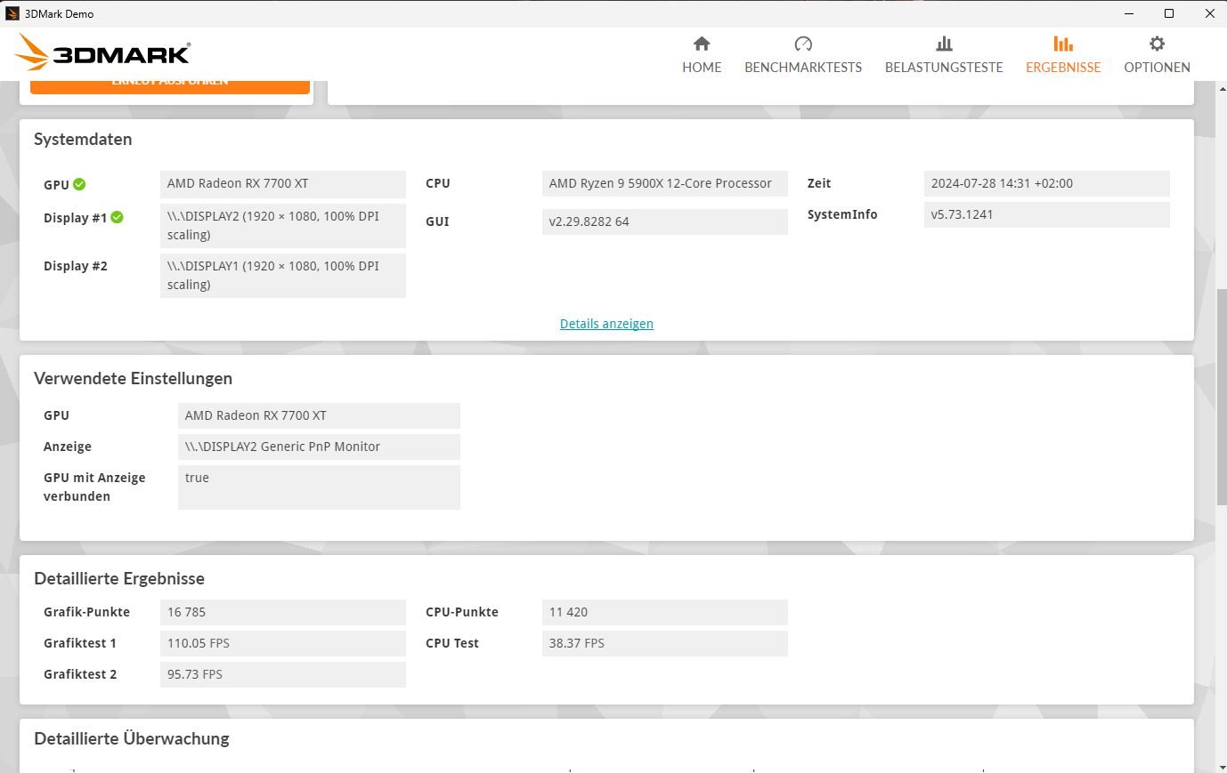Click the GPU mit Anzeige verbunden label

tap(94, 487)
